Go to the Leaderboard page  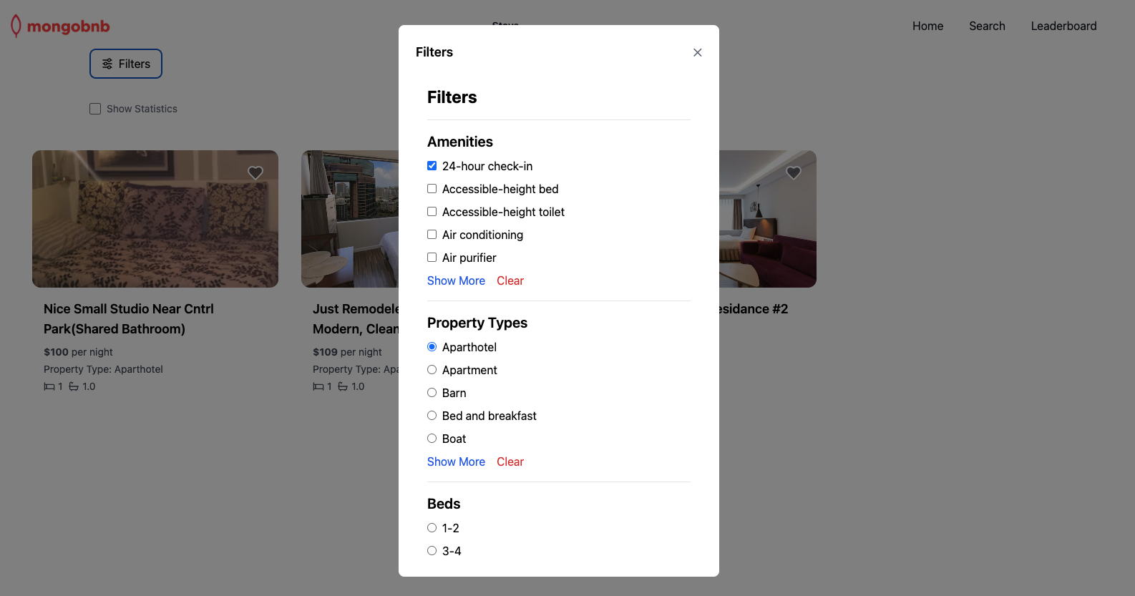click(x=1063, y=26)
